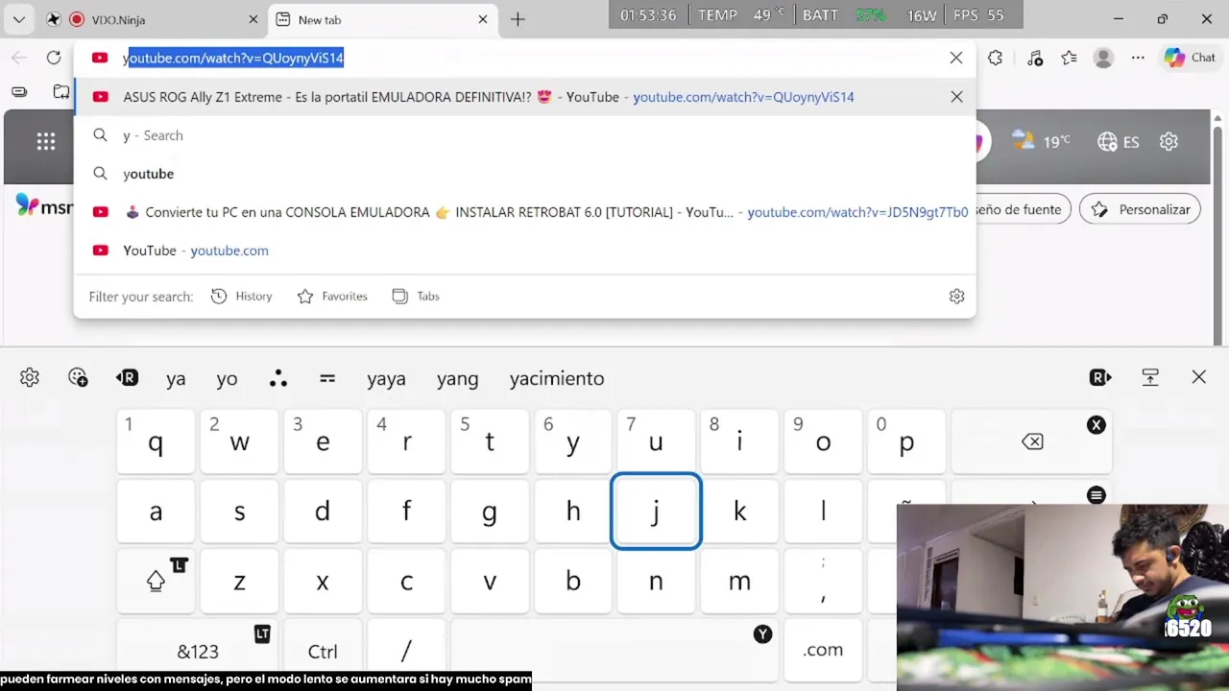Screen dimensions: 1229x691
Task: Filter search by Favorites
Action: 332,297
